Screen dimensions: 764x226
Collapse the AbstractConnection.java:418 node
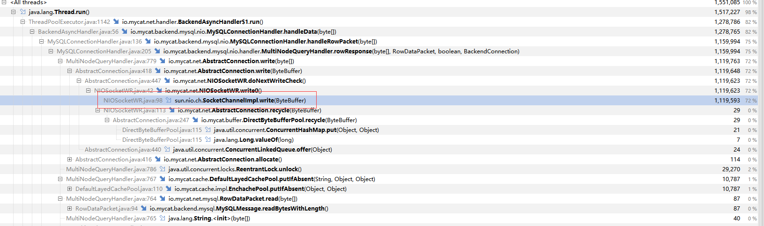69,71
